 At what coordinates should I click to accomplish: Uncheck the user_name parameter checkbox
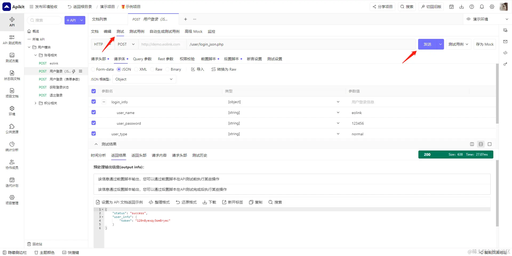[94, 112]
